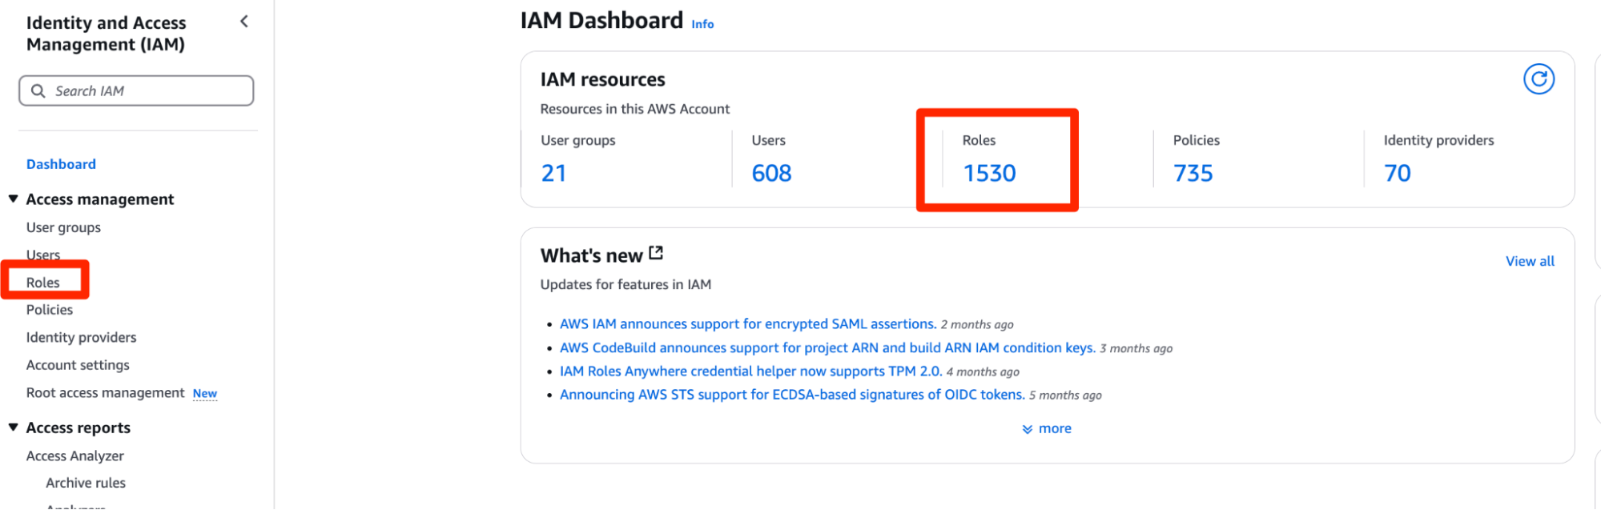Open the What's new external link icon
Image resolution: width=1601 pixels, height=510 pixels.
656,253
